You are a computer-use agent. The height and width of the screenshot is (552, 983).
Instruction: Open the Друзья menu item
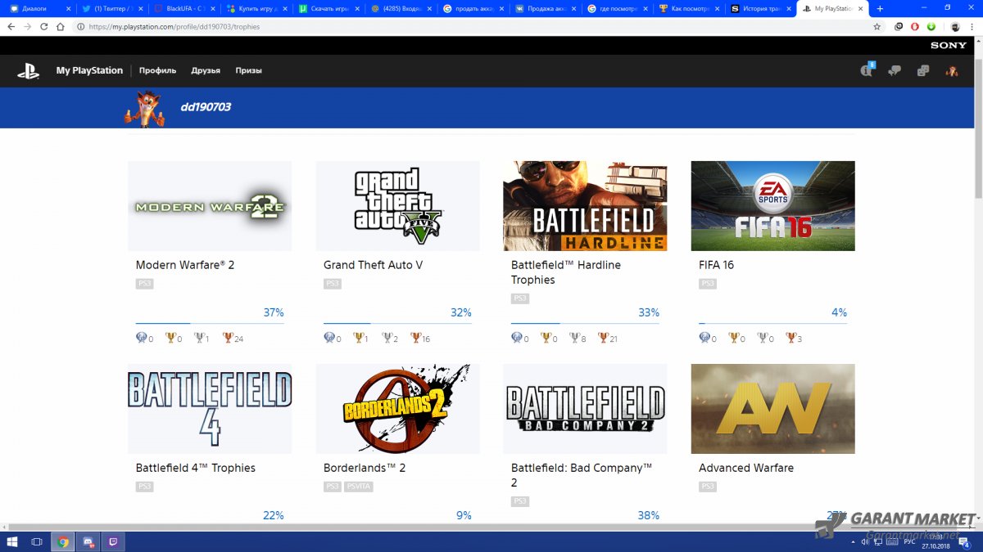tap(206, 70)
